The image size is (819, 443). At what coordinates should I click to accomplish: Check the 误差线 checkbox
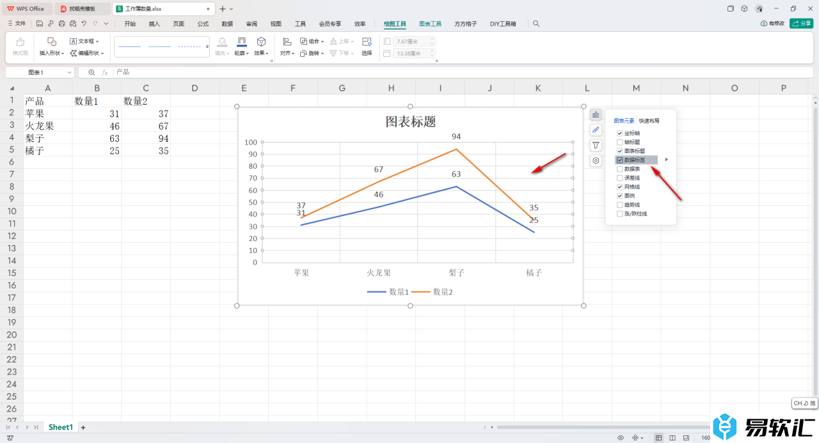(619, 178)
